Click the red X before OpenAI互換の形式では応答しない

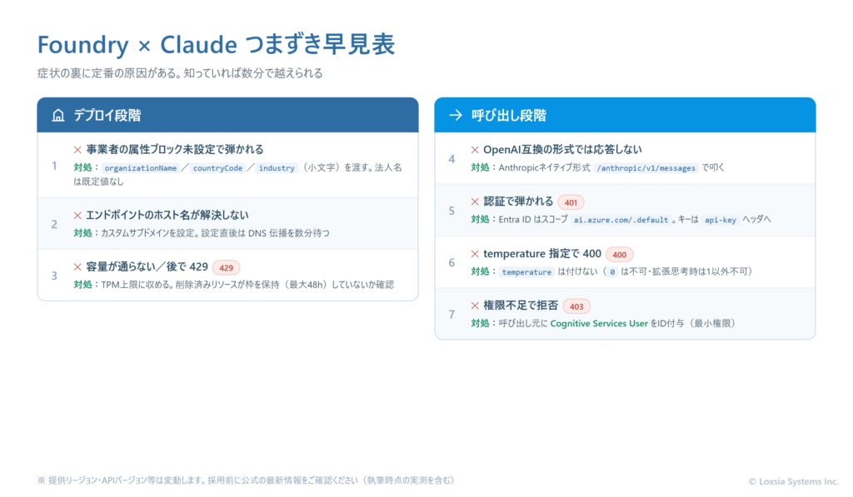pos(475,150)
